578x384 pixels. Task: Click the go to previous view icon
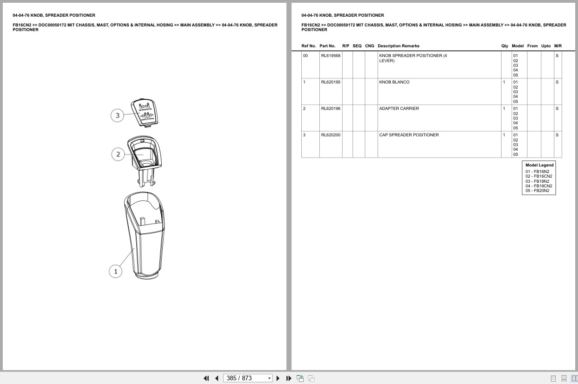click(x=300, y=378)
